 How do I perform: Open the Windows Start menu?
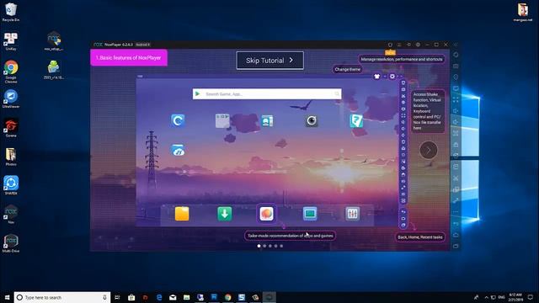pyautogui.click(x=7, y=297)
